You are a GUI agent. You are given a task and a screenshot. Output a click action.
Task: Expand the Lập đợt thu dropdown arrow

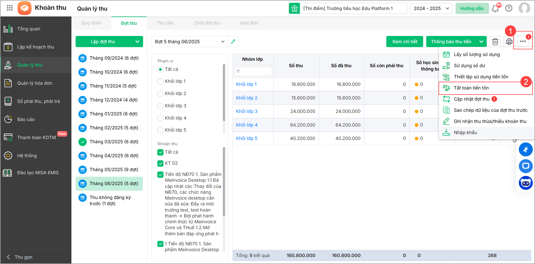coord(137,42)
